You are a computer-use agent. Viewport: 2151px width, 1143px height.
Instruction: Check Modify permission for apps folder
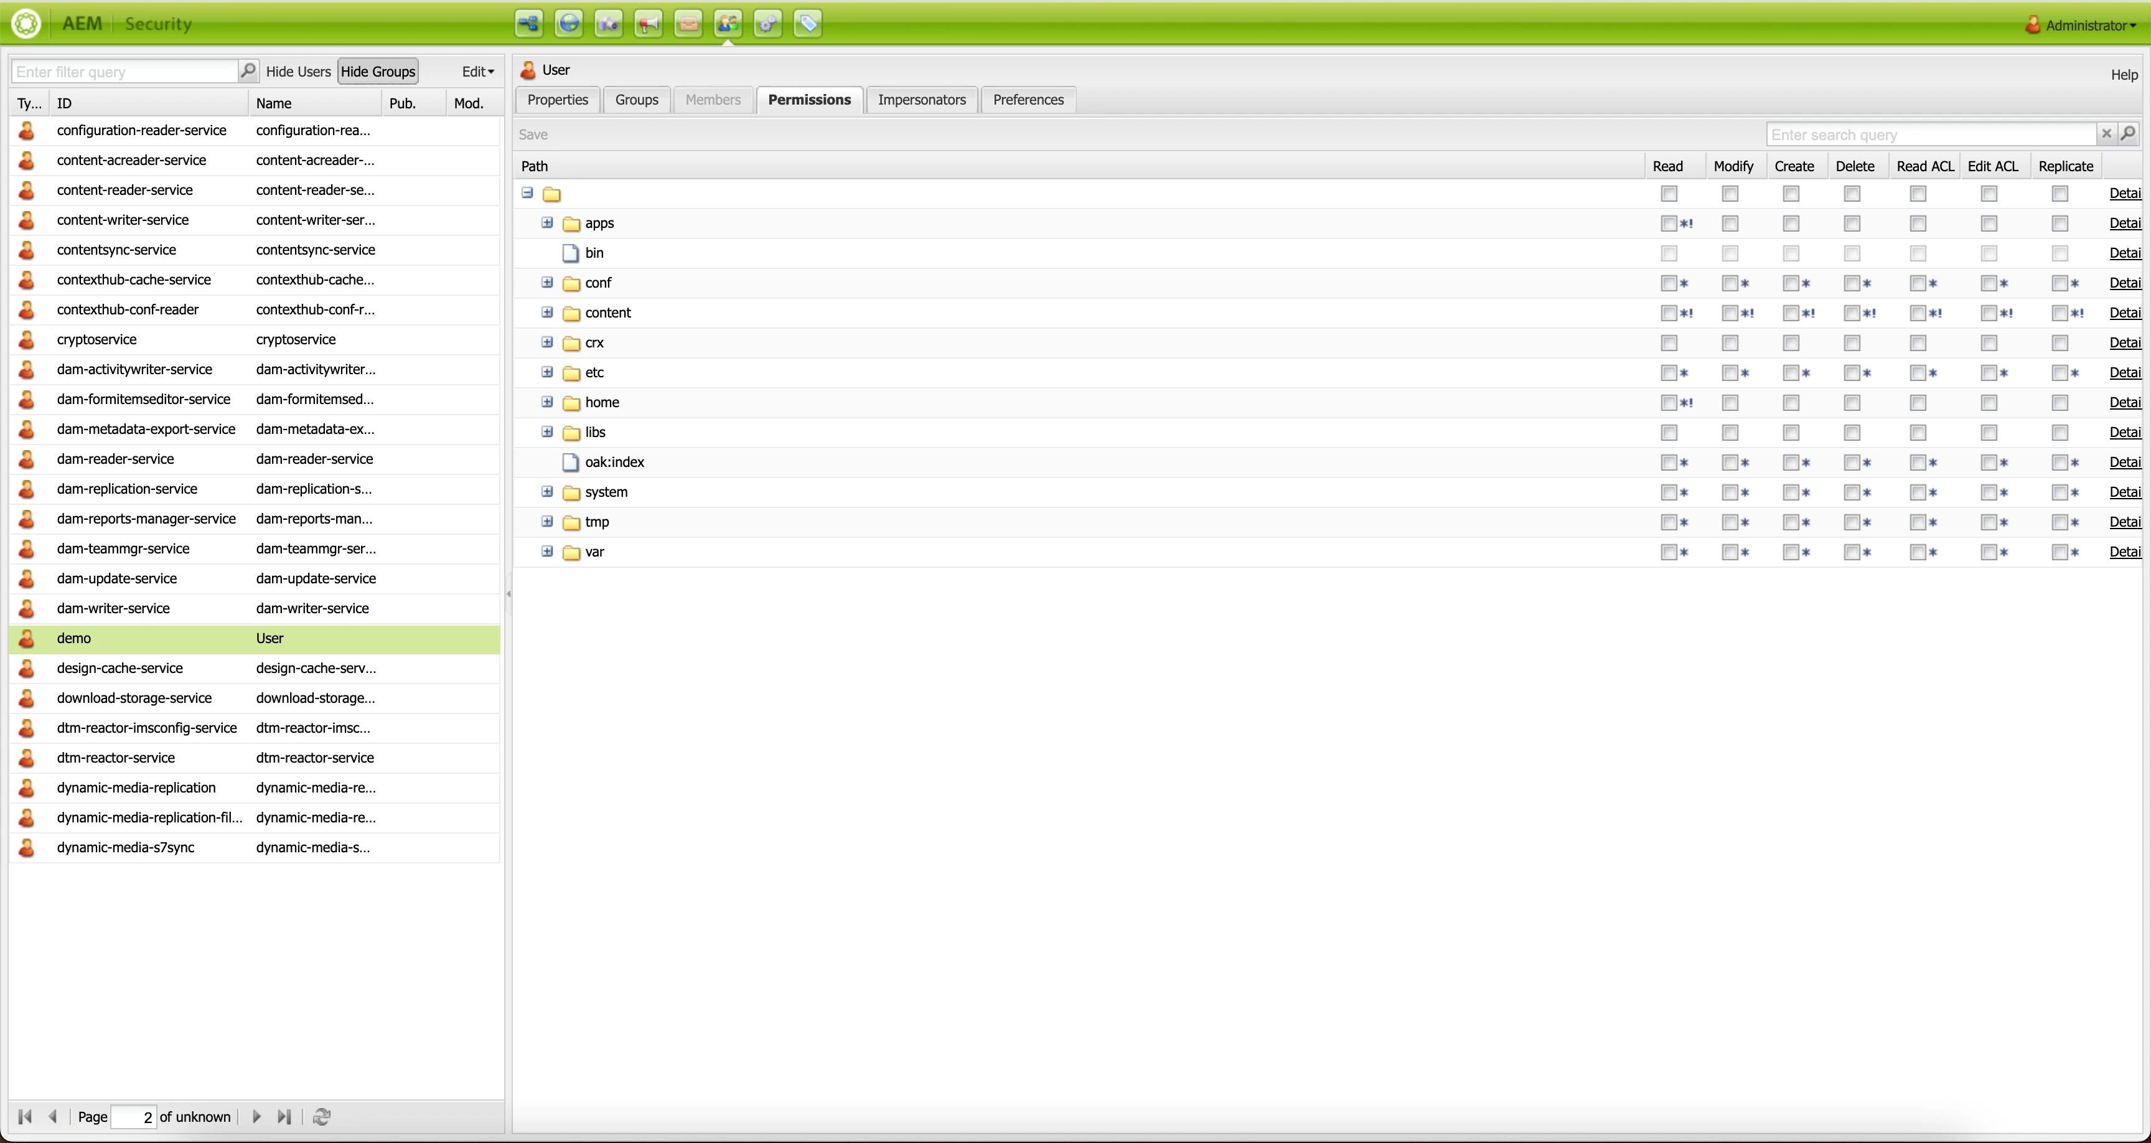click(x=1729, y=224)
